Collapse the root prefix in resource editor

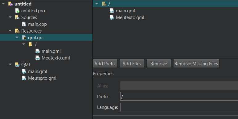tap(97, 4)
